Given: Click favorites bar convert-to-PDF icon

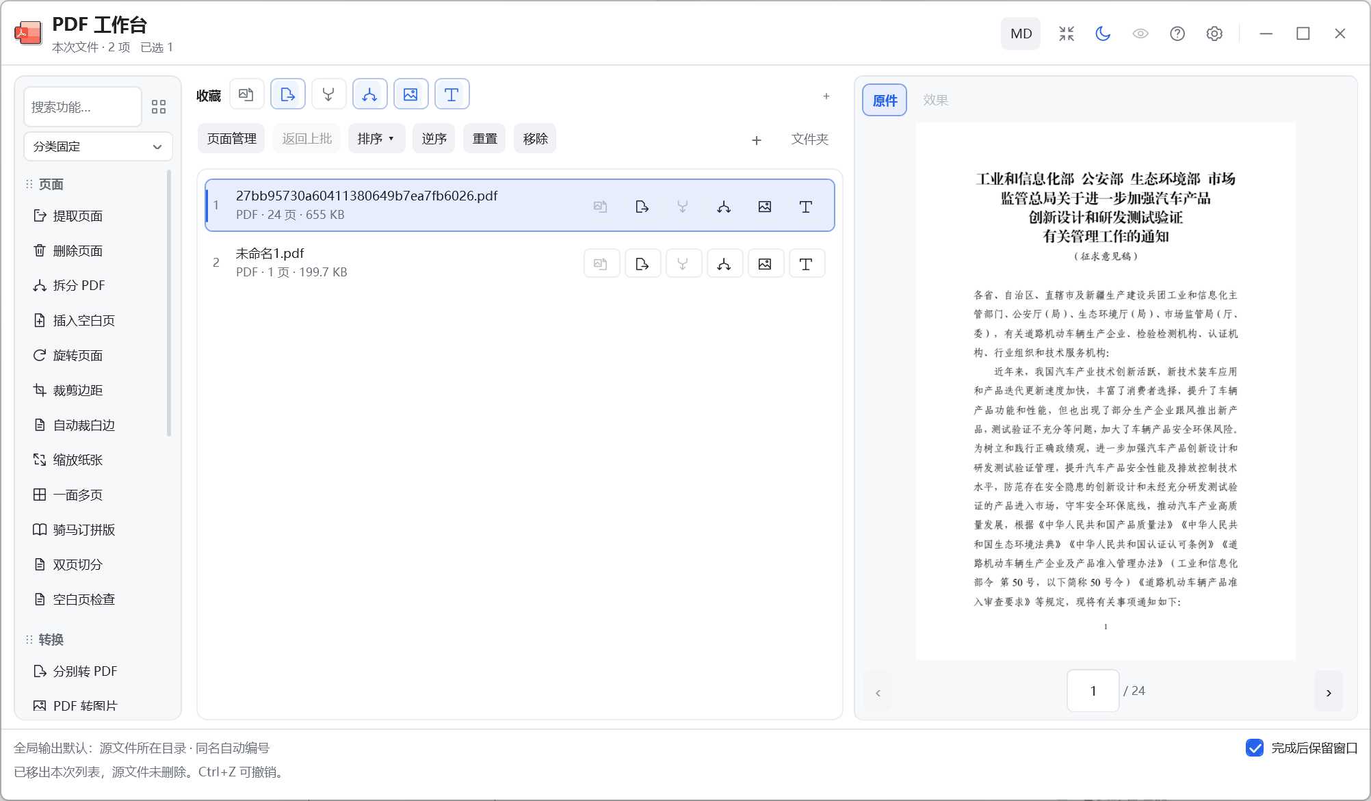Looking at the screenshot, I should (288, 94).
